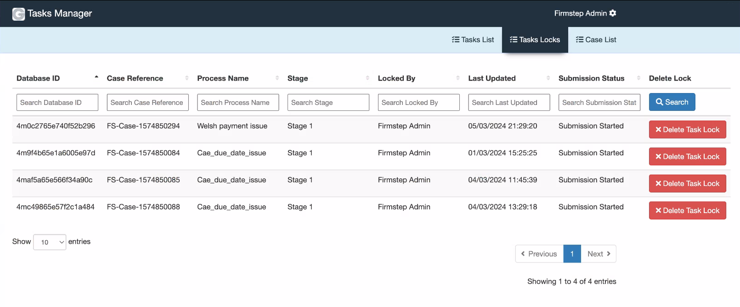
Task: Delete task lock for FS-Case-1574850088
Action: [687, 211]
